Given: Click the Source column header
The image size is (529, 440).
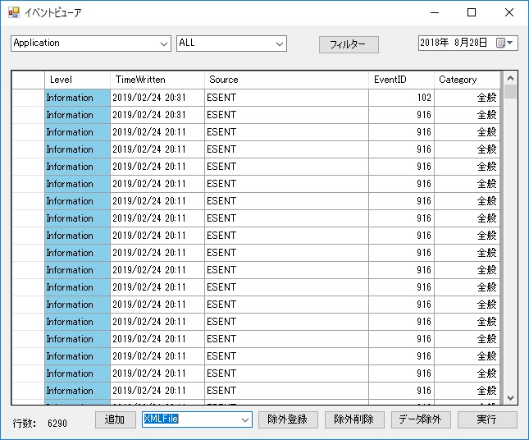Looking at the screenshot, I should click(x=286, y=80).
